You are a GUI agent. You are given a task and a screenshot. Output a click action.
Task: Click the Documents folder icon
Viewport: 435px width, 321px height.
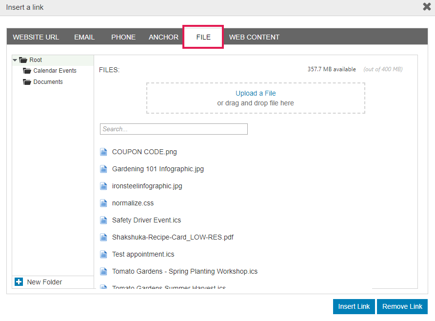click(27, 82)
